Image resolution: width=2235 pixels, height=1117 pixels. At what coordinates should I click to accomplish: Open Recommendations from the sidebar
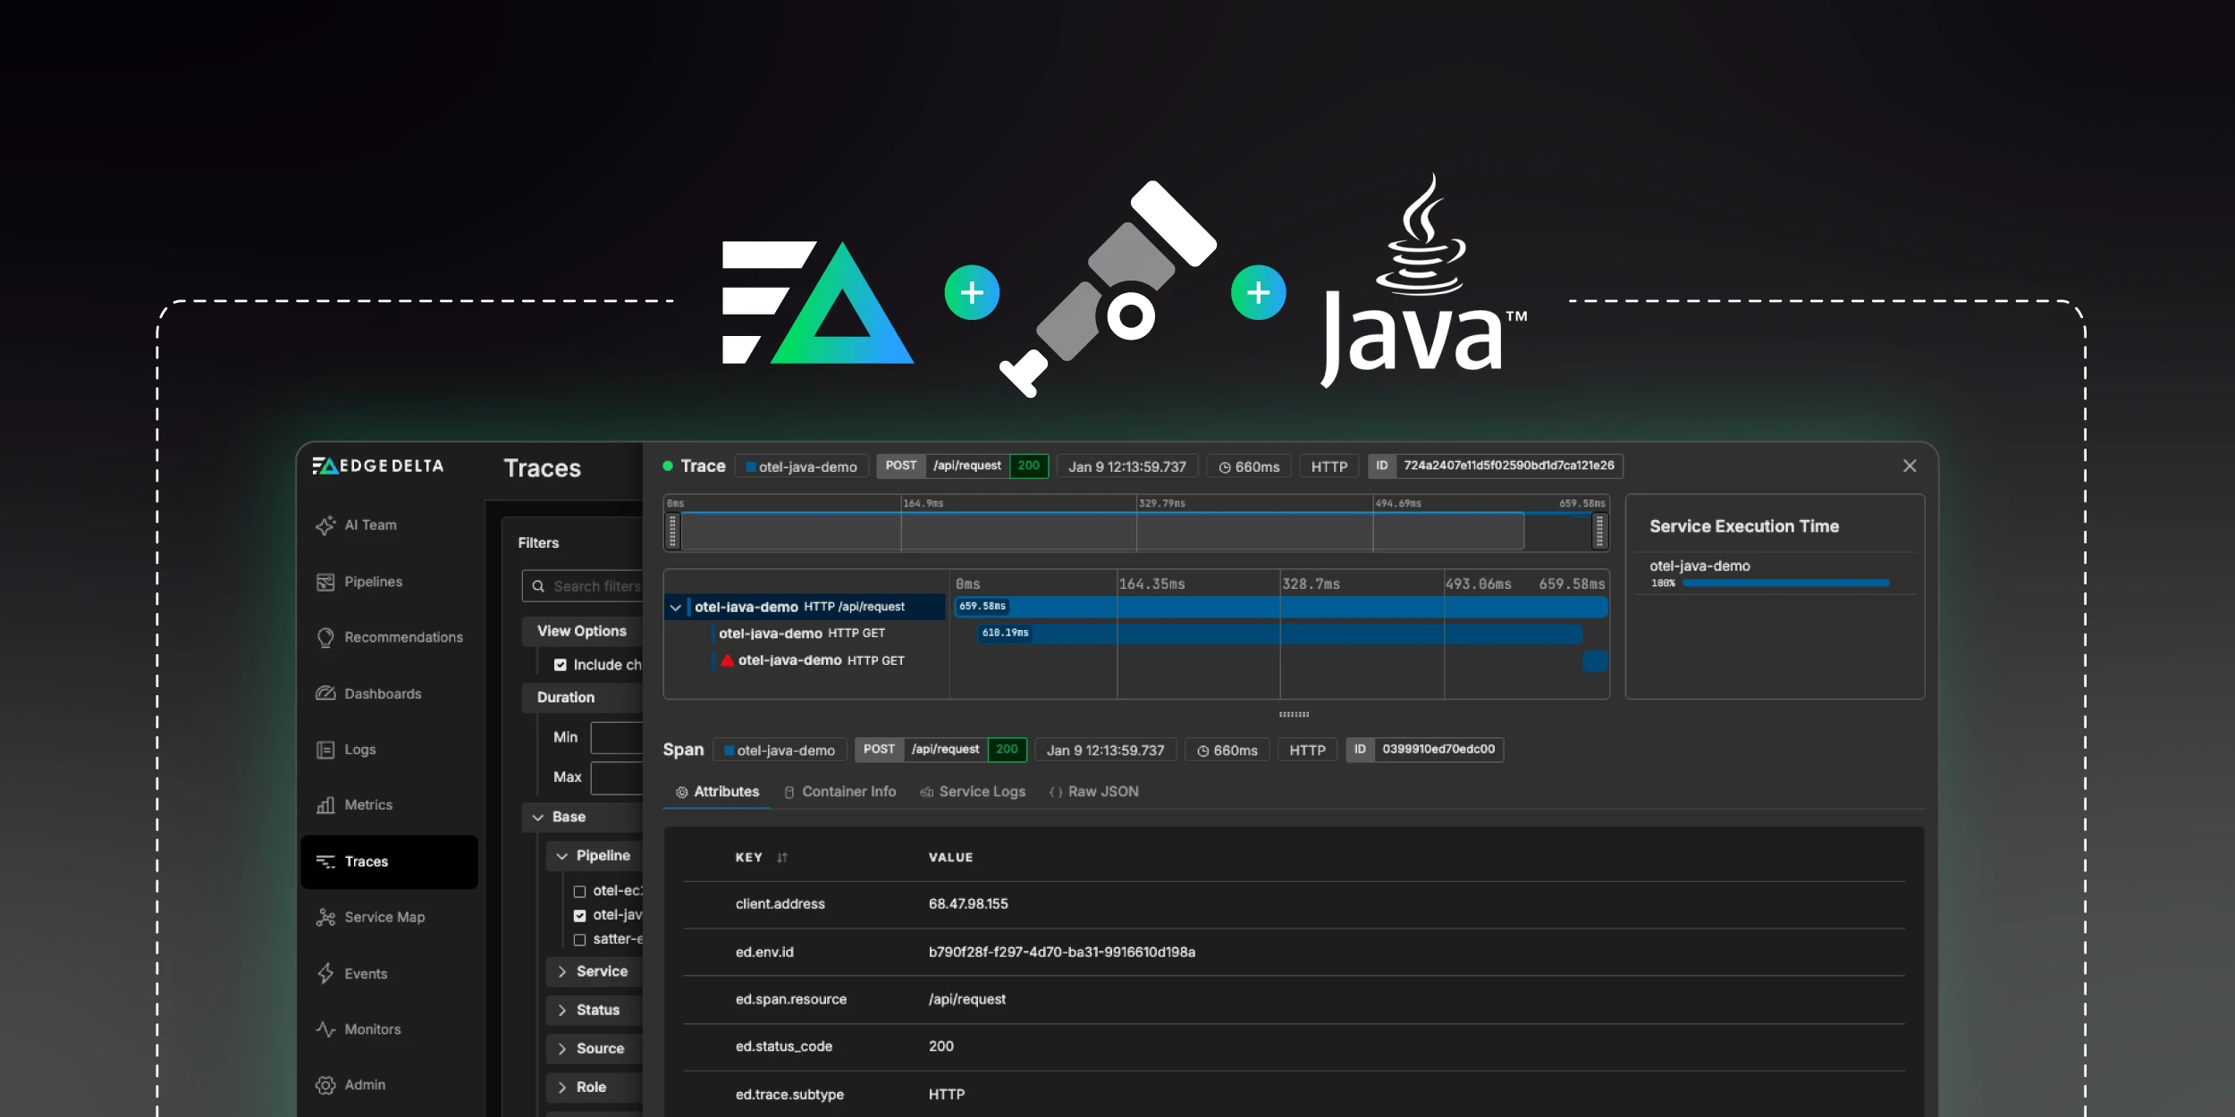click(x=402, y=637)
